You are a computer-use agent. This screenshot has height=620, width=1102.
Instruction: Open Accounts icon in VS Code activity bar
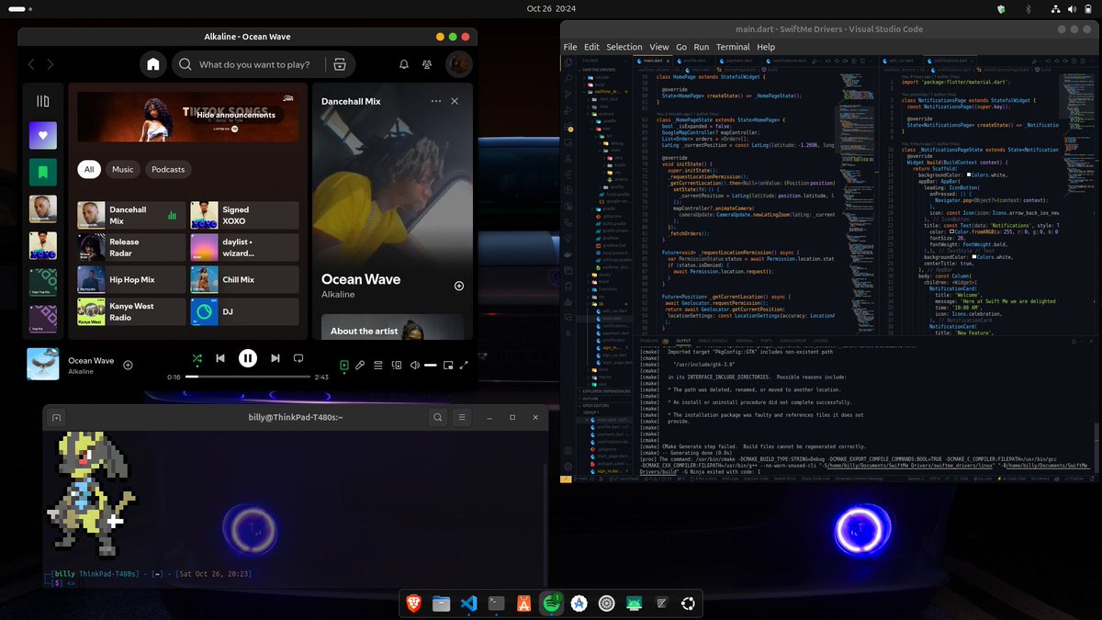pos(568,451)
